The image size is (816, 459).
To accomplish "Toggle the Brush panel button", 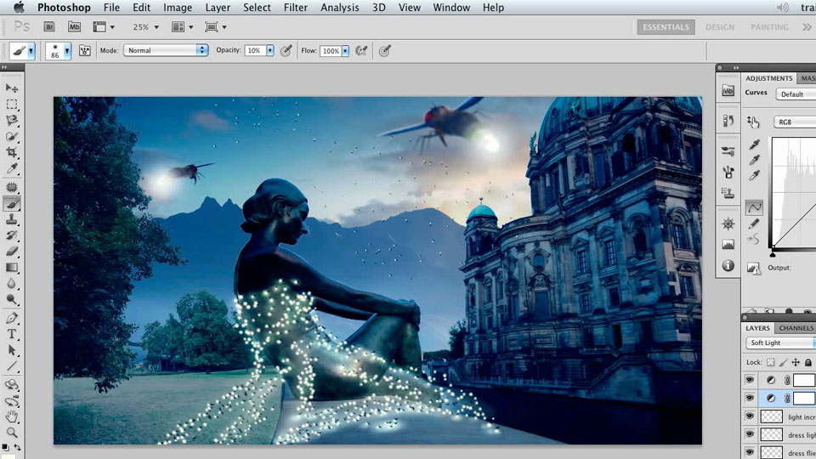I will (84, 50).
